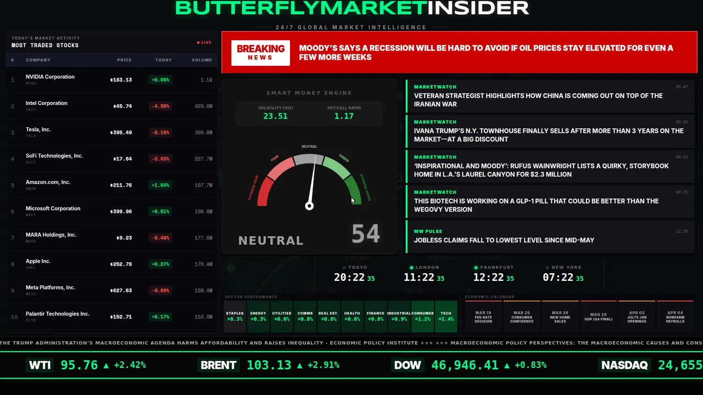Viewport: 703px width, 395px height.
Task: Click the red LIVE indicator dot
Action: 198,42
